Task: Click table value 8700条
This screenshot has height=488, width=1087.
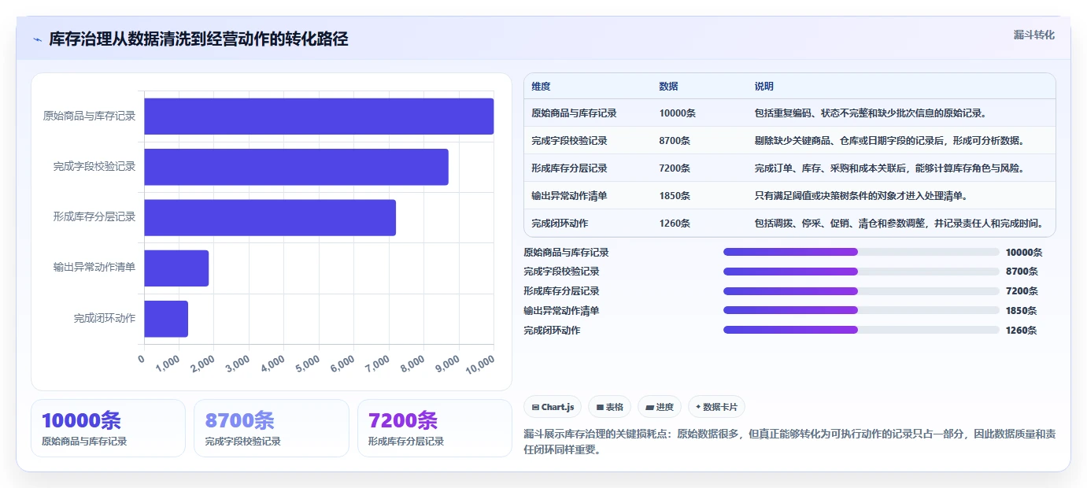Action: [x=675, y=140]
